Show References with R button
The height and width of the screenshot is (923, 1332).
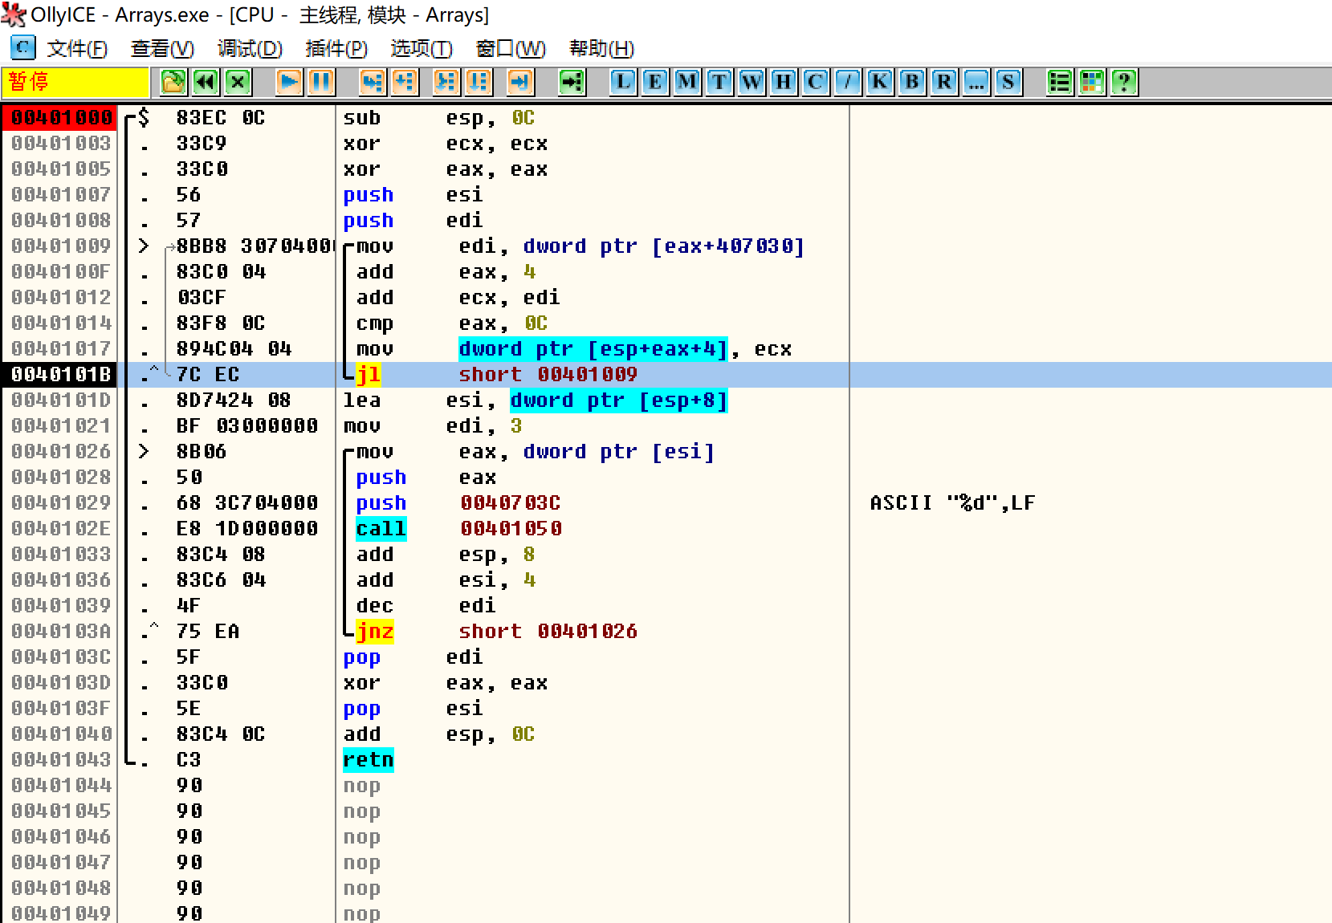click(x=944, y=82)
